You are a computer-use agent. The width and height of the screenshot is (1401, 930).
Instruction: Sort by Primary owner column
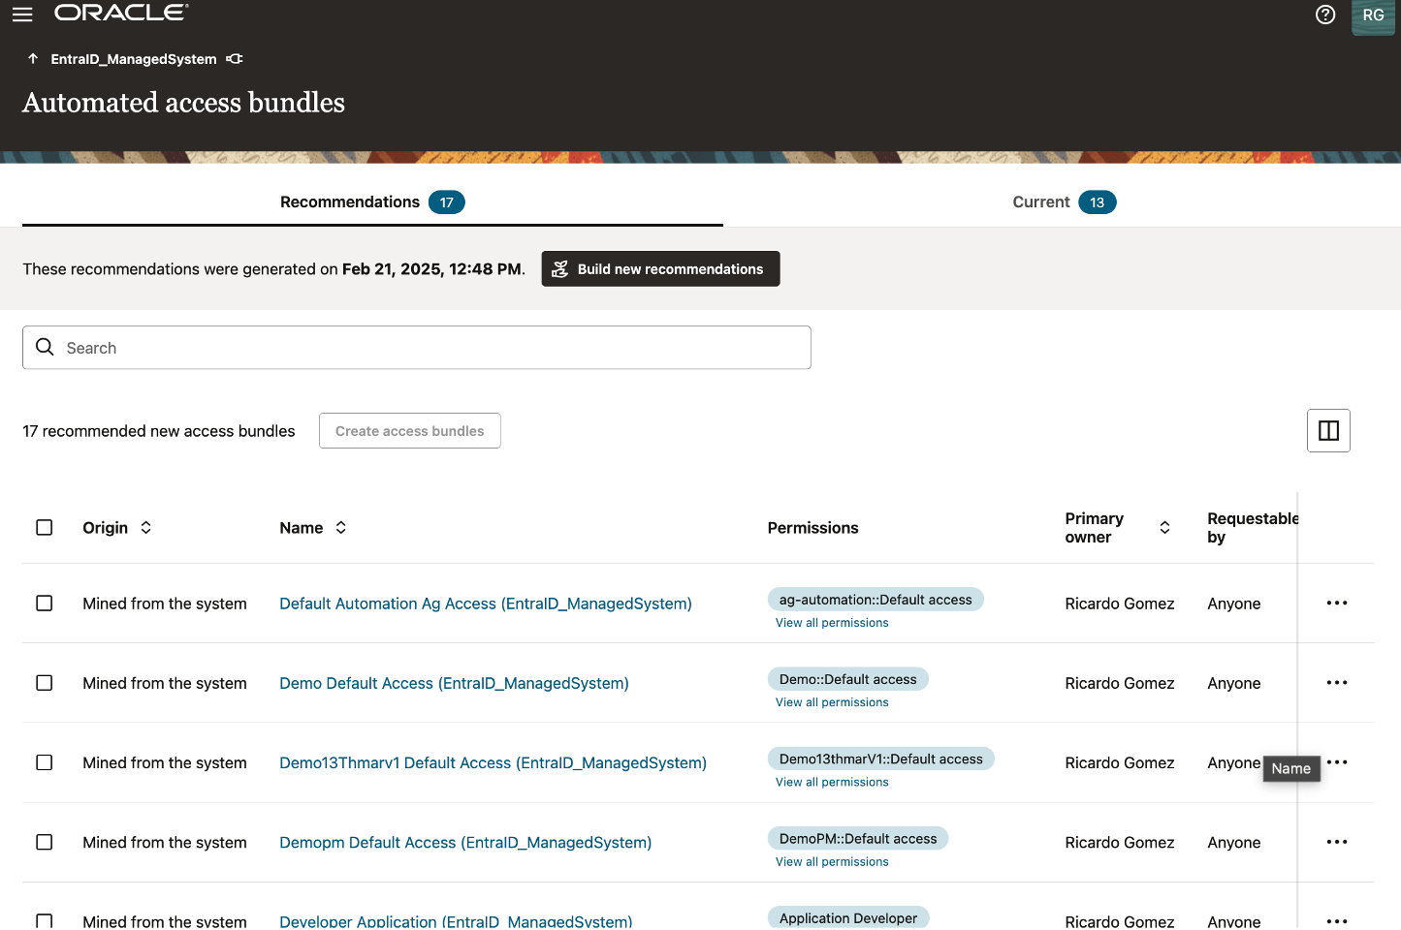pos(1164,527)
